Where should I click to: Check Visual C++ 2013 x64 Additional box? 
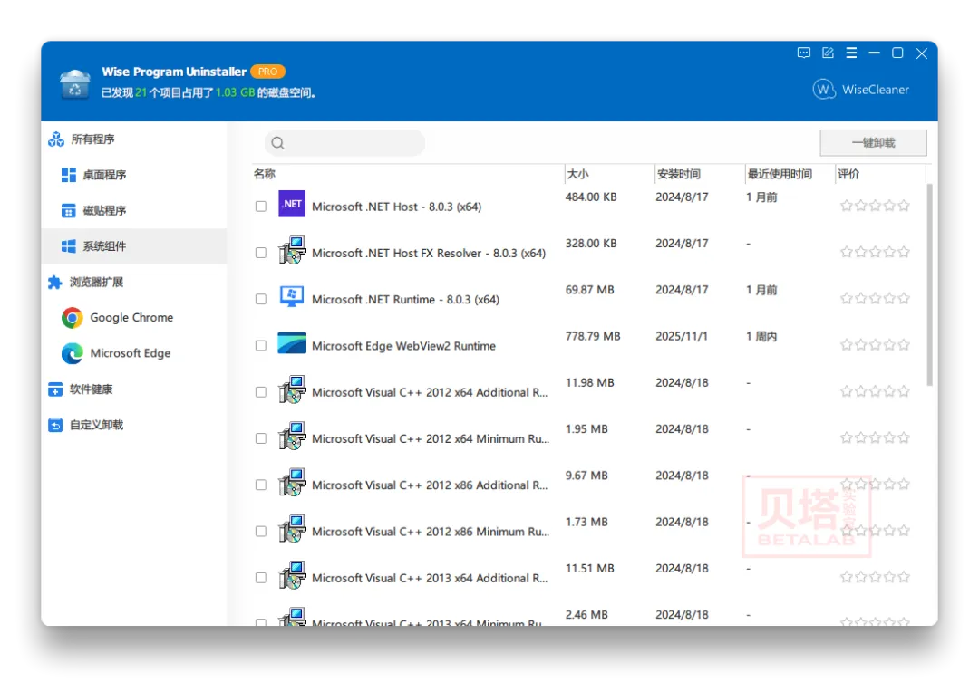(x=261, y=578)
